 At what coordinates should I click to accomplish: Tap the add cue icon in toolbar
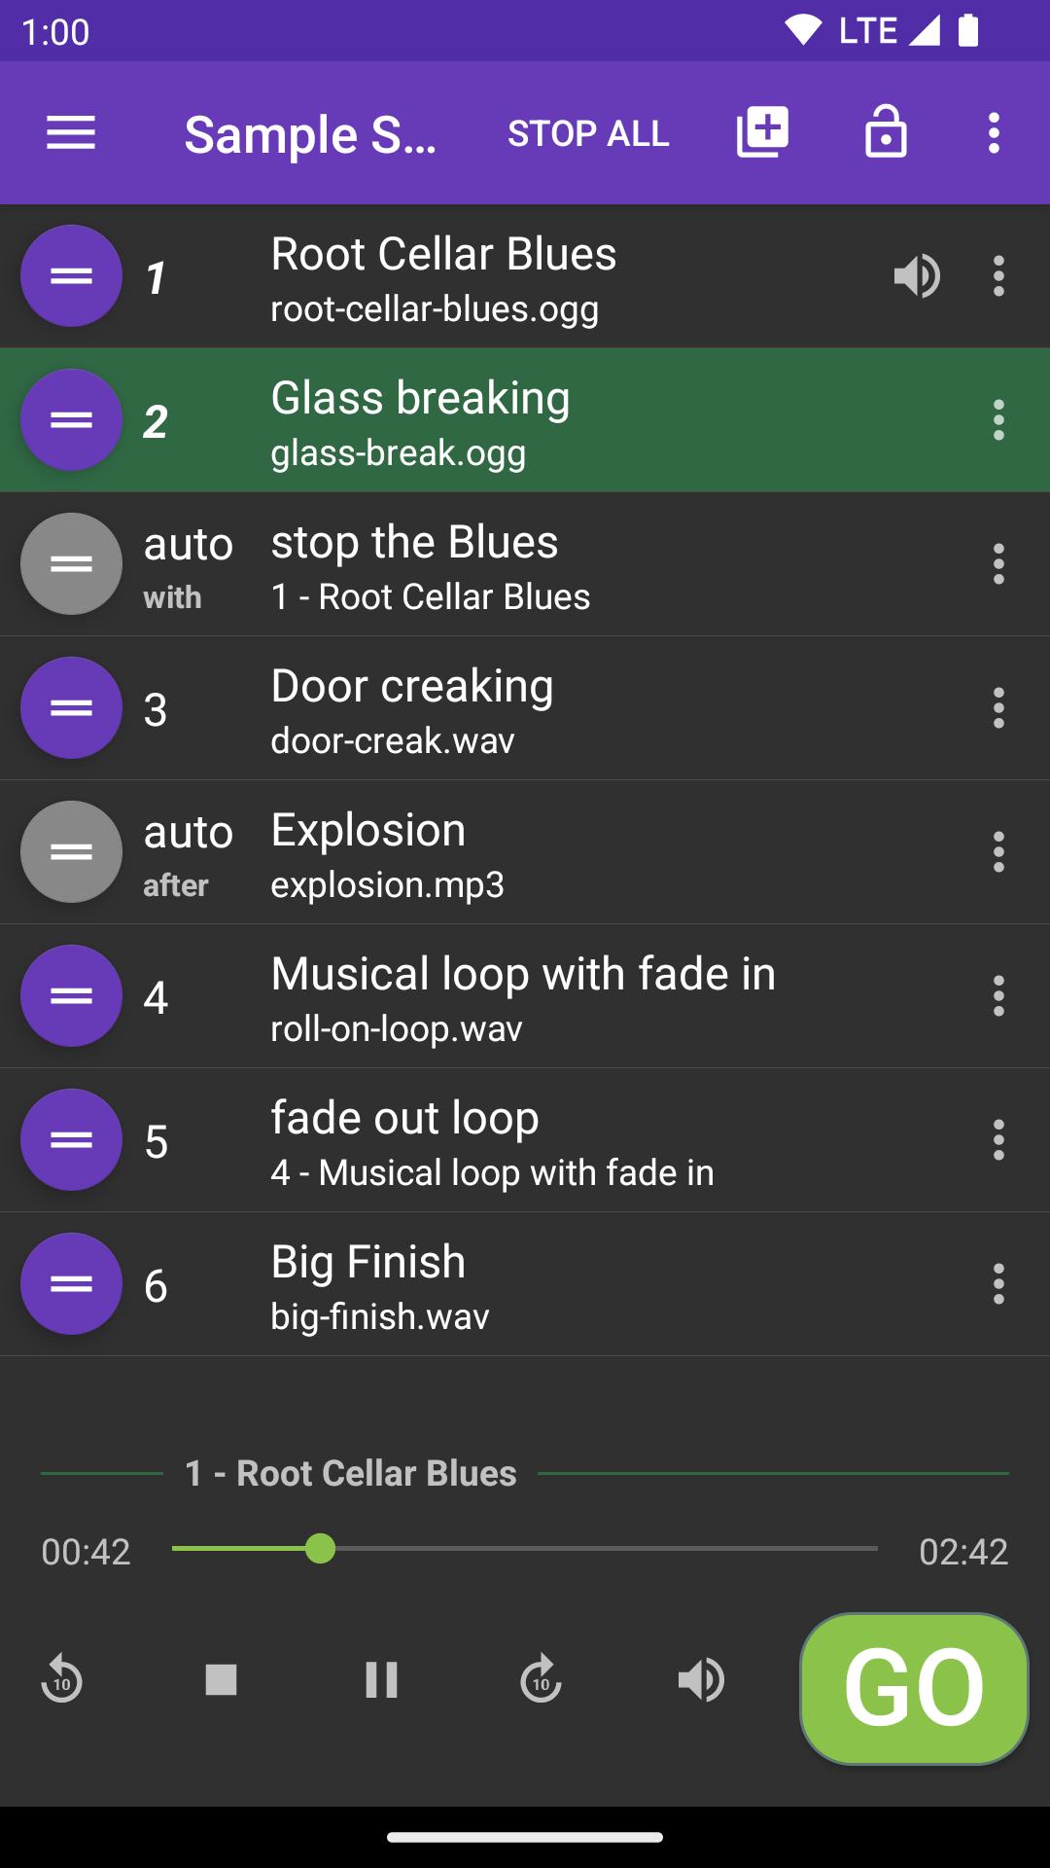(762, 132)
